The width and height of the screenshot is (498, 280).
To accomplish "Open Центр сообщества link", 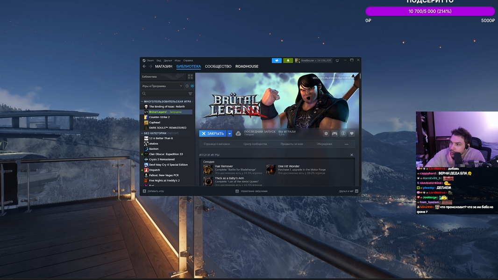I will click(x=255, y=144).
